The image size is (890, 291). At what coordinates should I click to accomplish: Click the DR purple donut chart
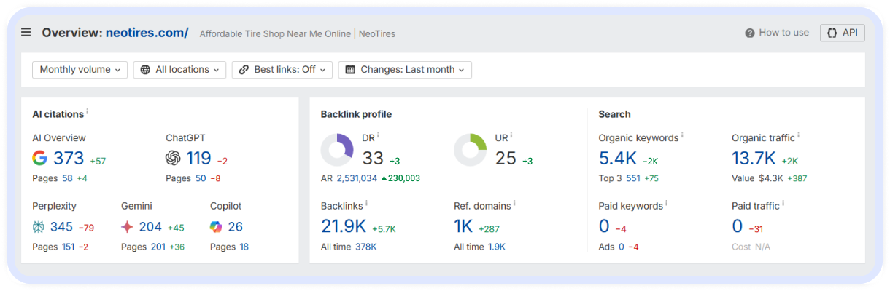pyautogui.click(x=337, y=151)
